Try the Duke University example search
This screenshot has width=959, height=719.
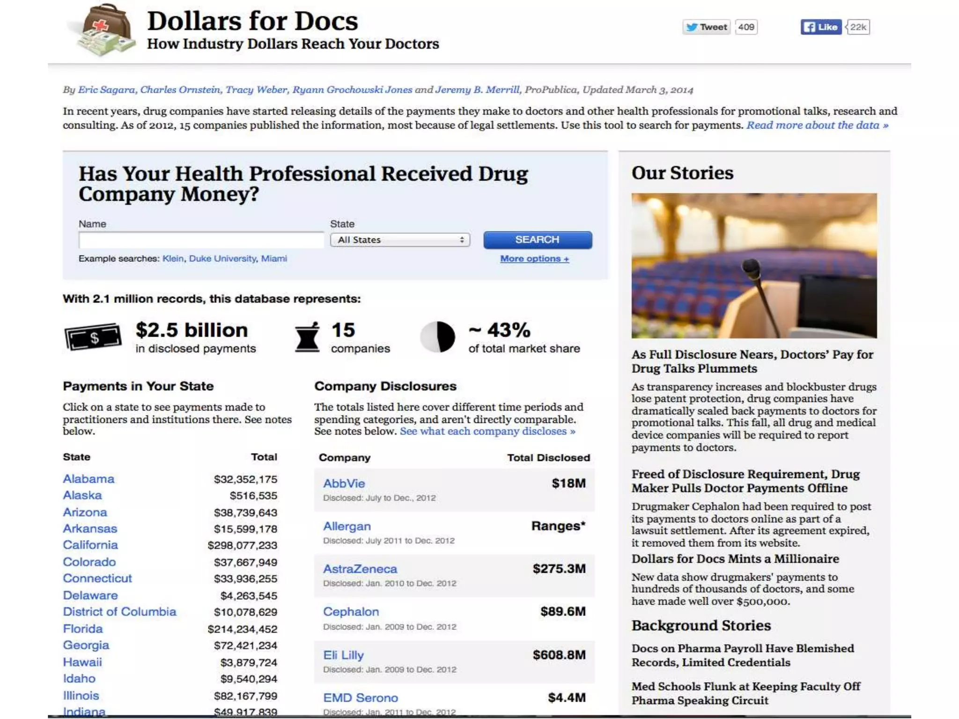[x=222, y=258]
